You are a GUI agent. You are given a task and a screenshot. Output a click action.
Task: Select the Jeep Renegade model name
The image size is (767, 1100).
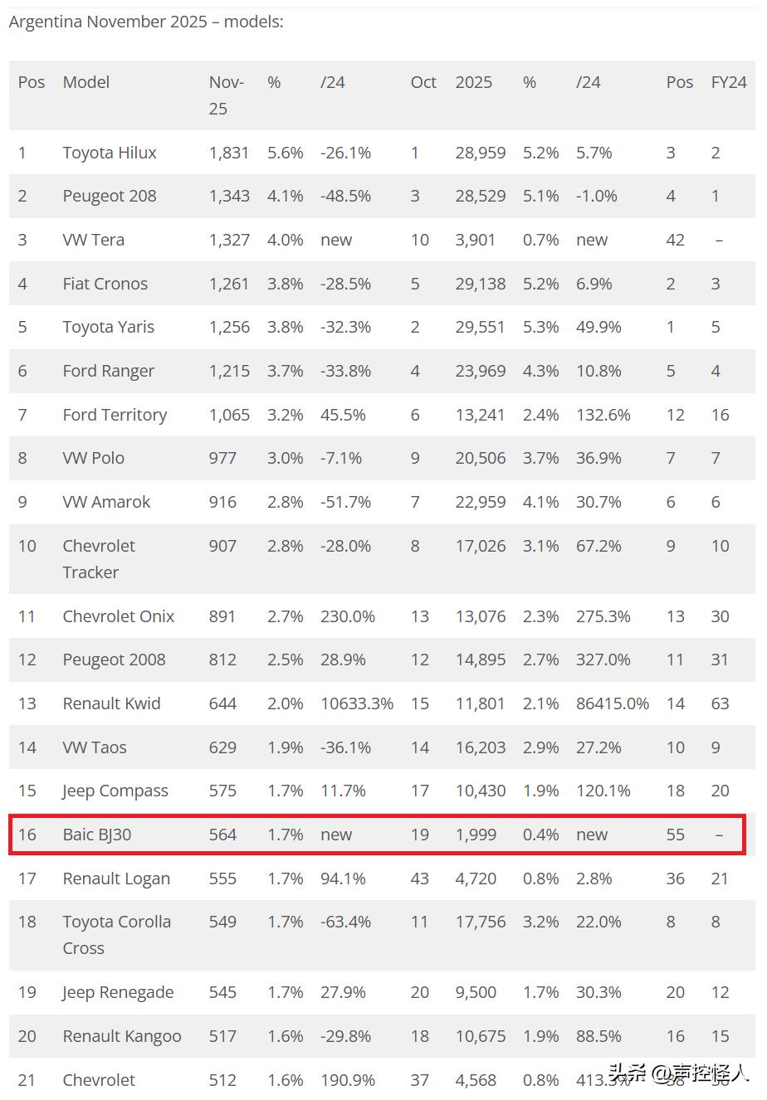pos(118,992)
